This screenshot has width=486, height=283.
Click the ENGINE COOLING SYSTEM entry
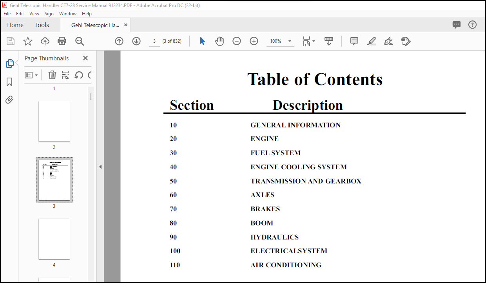(x=299, y=167)
